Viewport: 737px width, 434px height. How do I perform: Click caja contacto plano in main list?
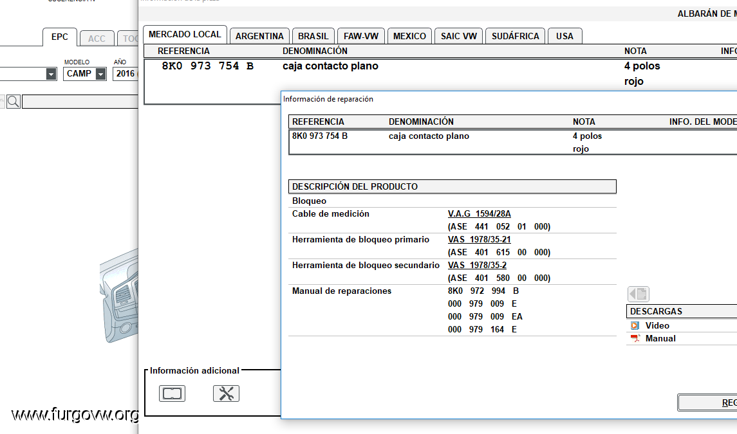(330, 66)
